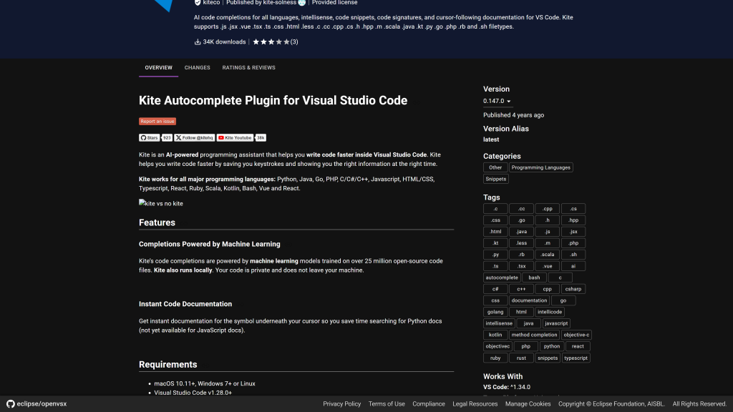Click the javascript tag

(556, 323)
